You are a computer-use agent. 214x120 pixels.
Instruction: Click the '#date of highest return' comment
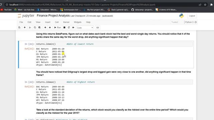[x=81, y=82]
